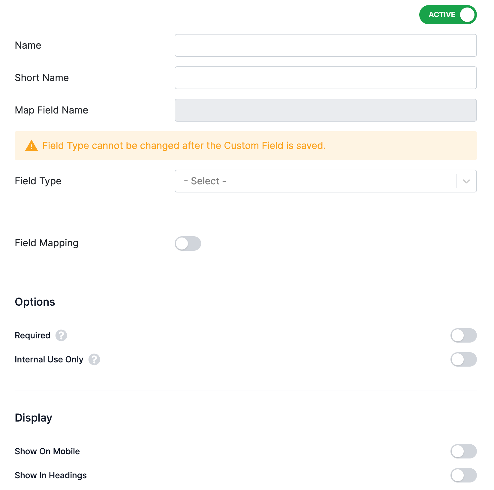The image size is (494, 490).
Task: Select the placeholder text in Field Type dropdown
Action: (x=205, y=181)
